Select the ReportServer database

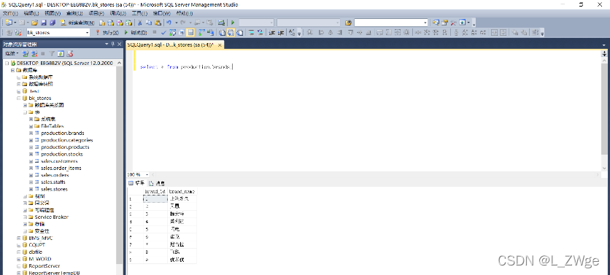coord(45,266)
